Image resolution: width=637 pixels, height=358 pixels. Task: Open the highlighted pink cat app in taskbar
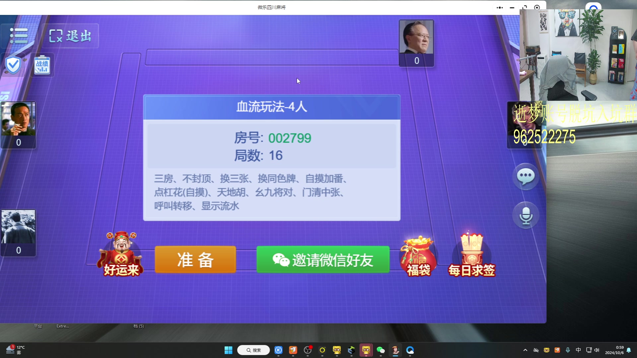366,350
